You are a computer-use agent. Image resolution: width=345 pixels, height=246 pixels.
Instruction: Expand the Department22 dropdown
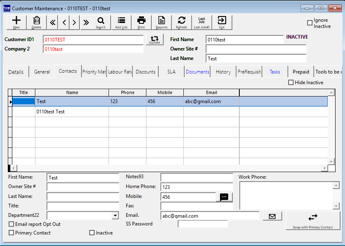pyautogui.click(x=115, y=216)
